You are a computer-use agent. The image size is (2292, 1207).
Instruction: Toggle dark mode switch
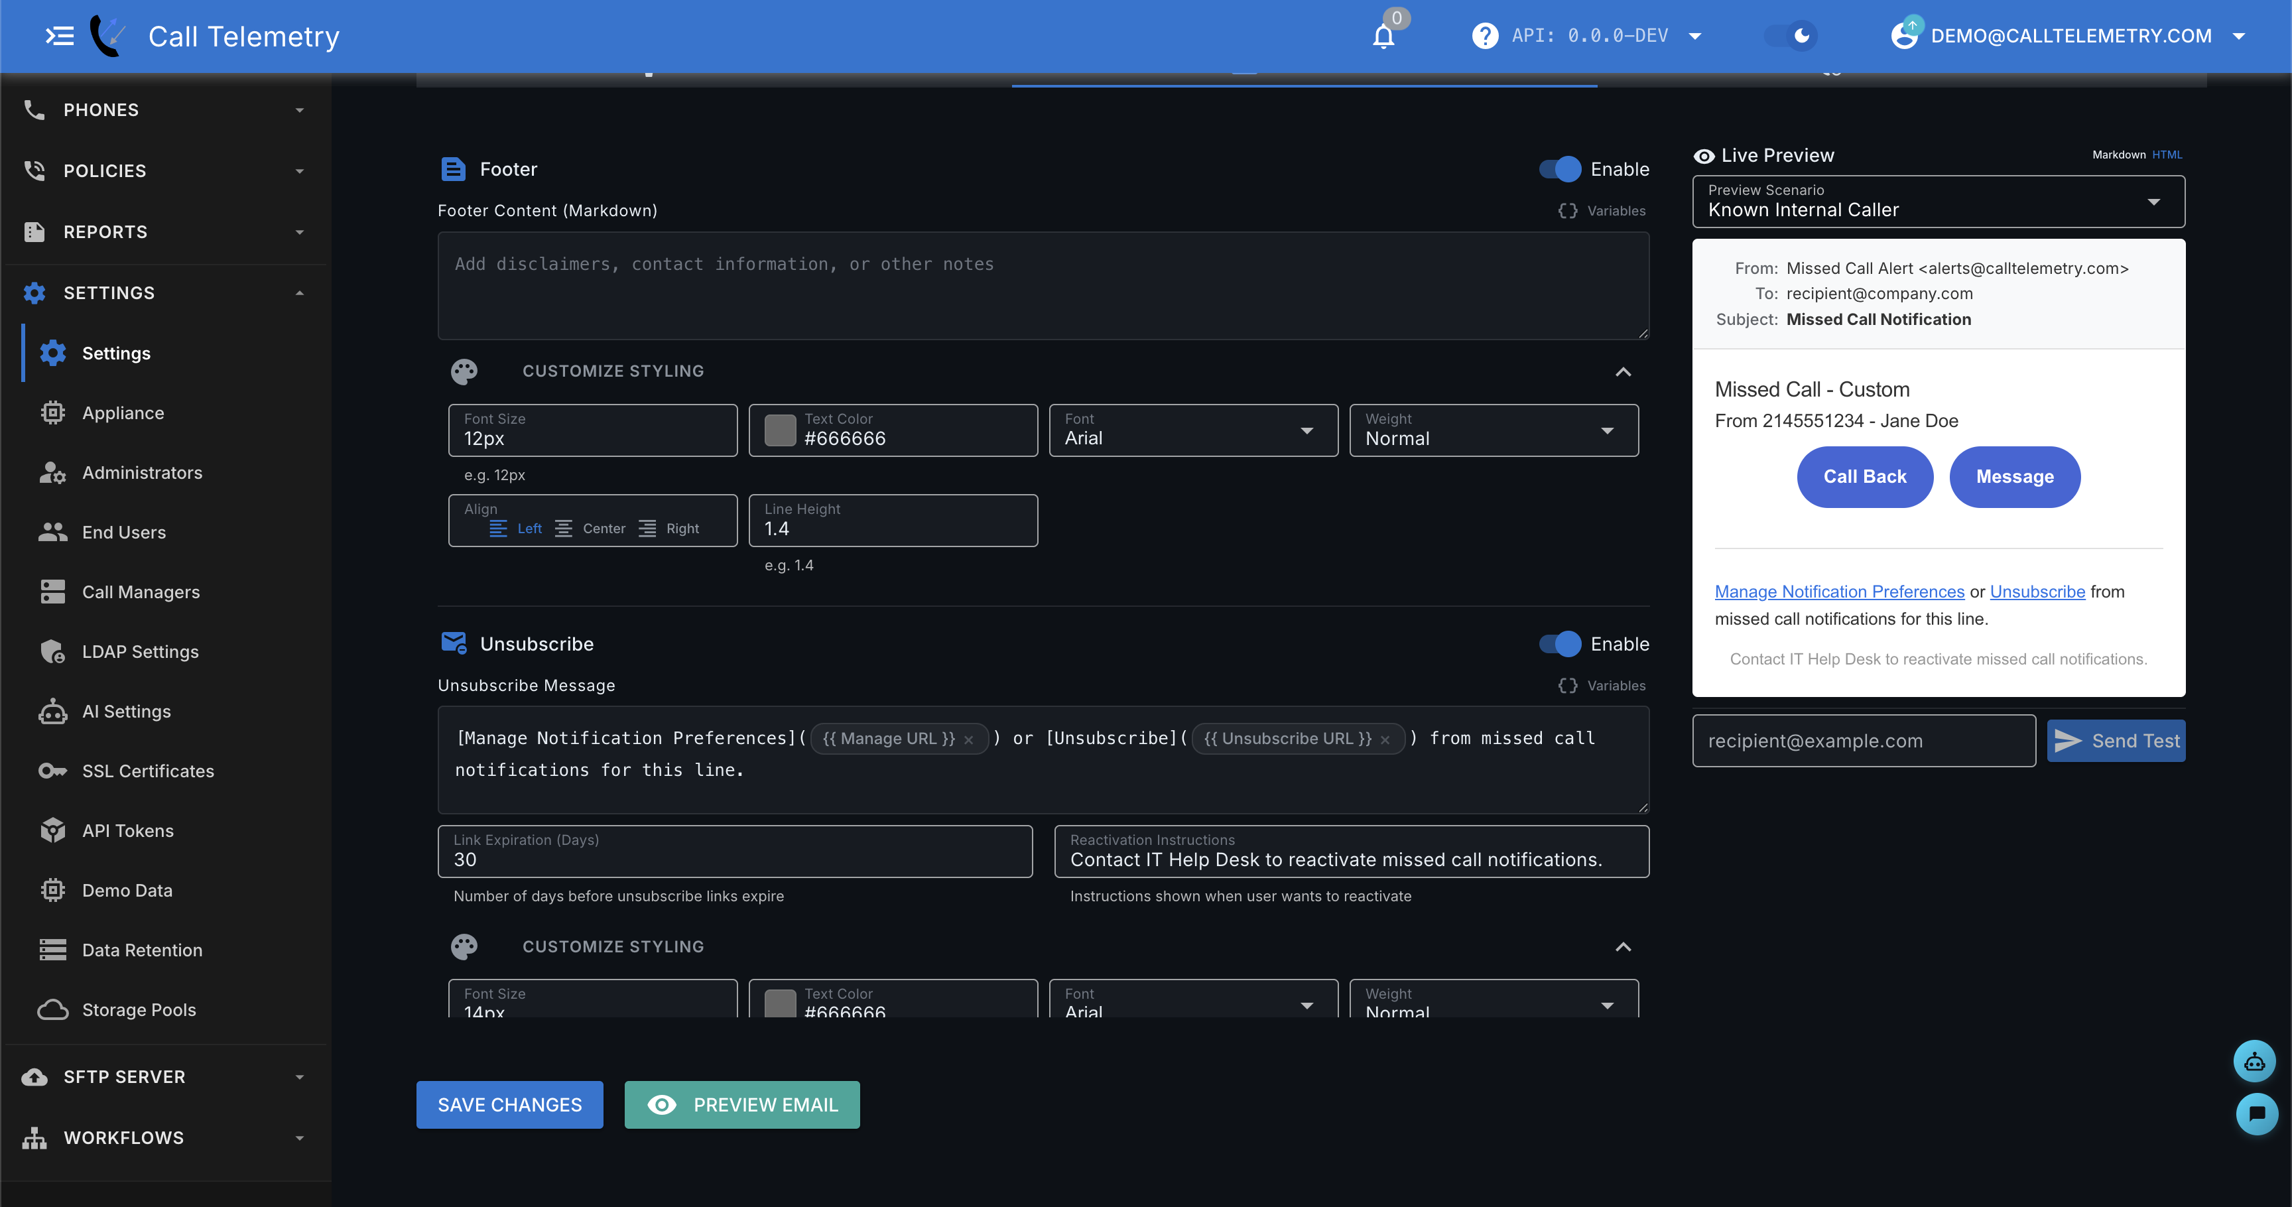pyautogui.click(x=1792, y=36)
